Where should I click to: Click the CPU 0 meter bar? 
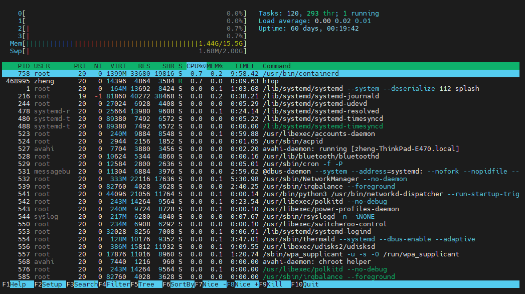tap(132, 14)
